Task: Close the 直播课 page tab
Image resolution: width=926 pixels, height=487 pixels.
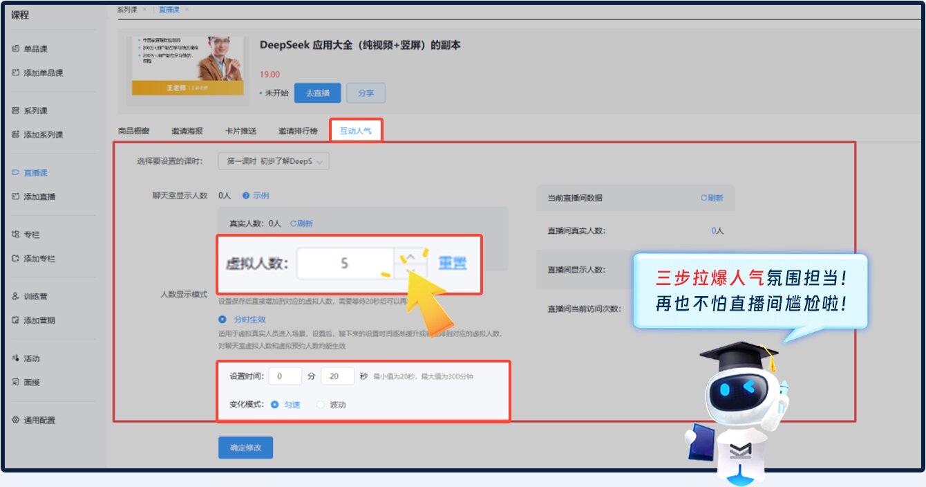Action: click(x=187, y=9)
